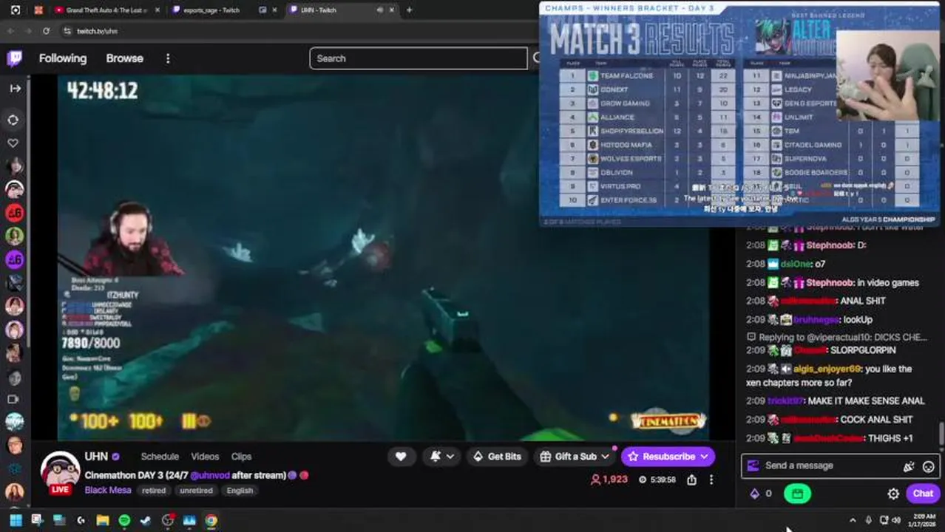Close the Grand Theft Auto 4 tab
945x532 pixels.
157,10
